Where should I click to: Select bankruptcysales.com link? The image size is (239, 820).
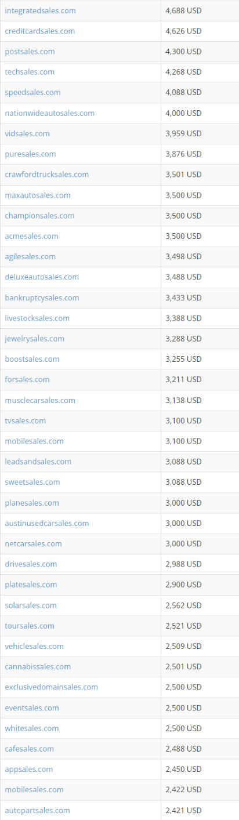pyautogui.click(x=42, y=297)
